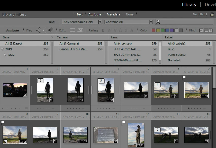Screen dimensions: 216x148
Task: Toggle master photos kind filter
Action: (201, 30)
